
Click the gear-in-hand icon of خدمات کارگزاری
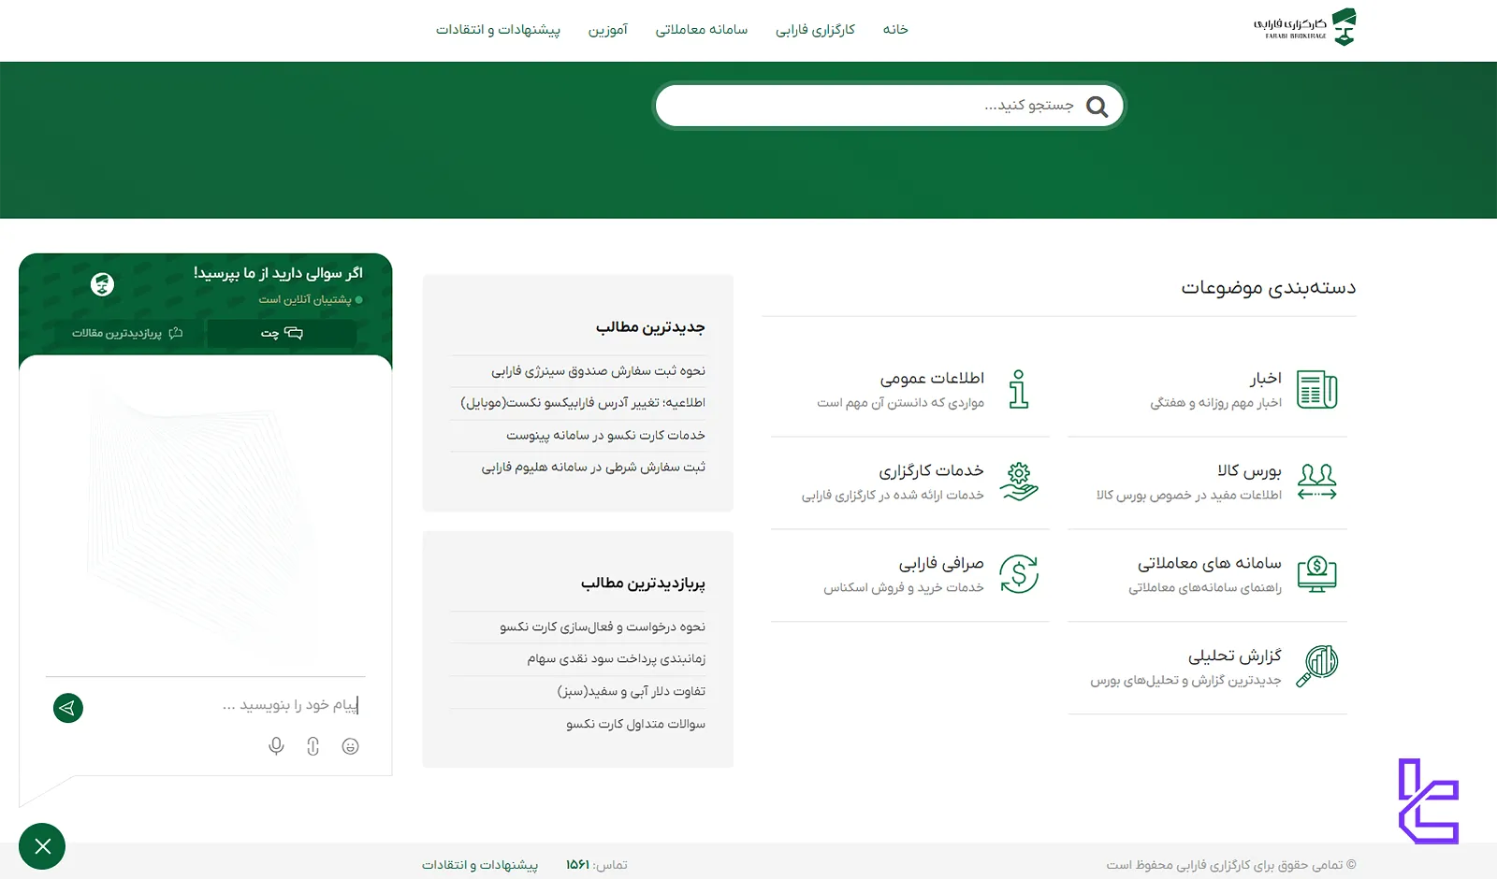pos(1020,481)
